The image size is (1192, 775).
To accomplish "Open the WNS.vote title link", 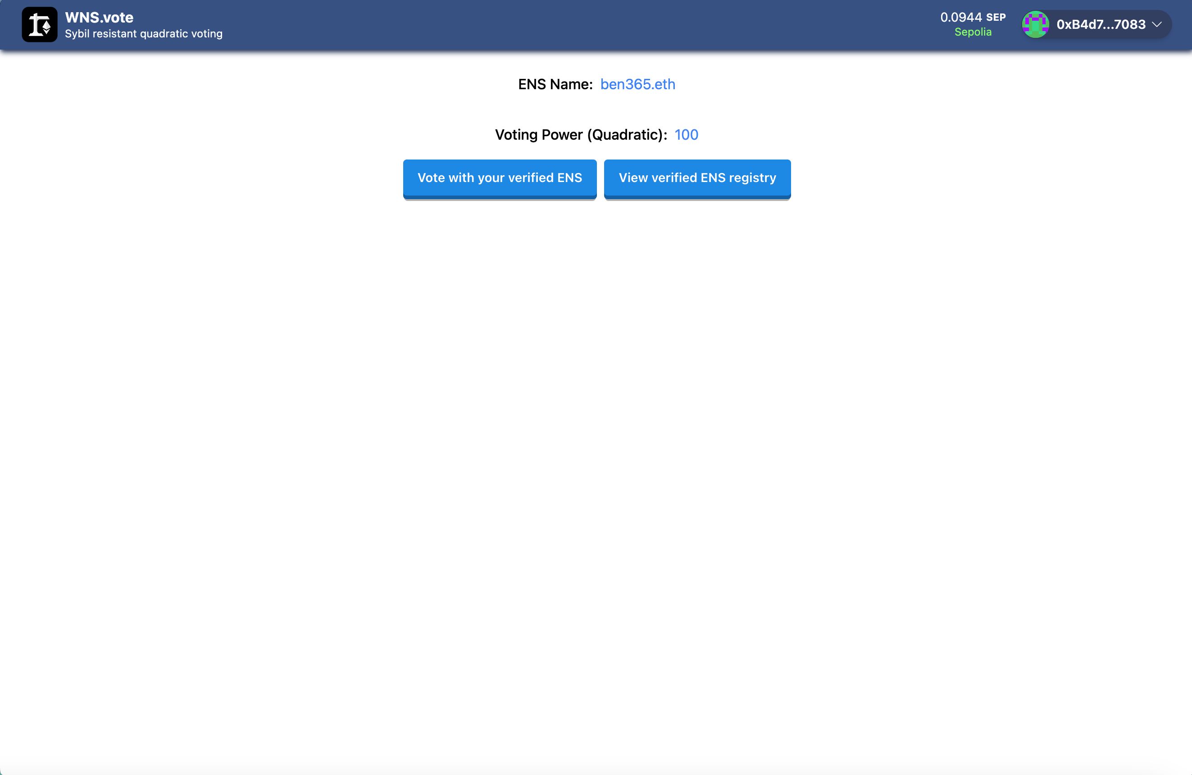I will (99, 18).
